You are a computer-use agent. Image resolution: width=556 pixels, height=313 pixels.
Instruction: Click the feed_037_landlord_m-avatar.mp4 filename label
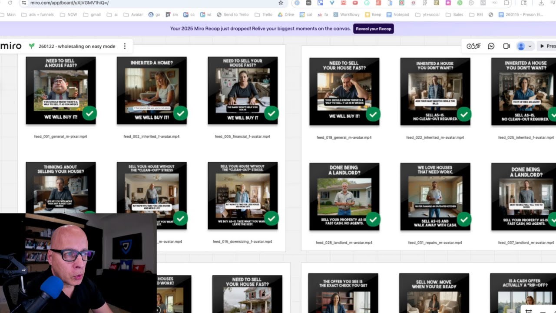(x=526, y=243)
